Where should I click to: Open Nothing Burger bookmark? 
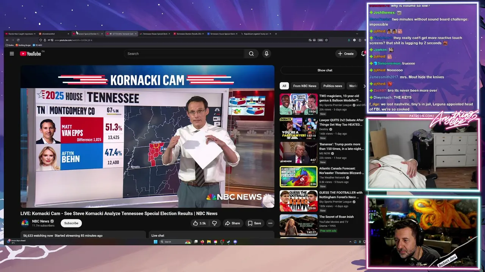[24, 45]
